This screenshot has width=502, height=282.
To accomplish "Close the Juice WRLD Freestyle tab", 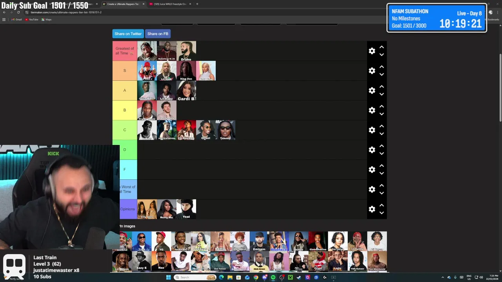I will click(190, 4).
